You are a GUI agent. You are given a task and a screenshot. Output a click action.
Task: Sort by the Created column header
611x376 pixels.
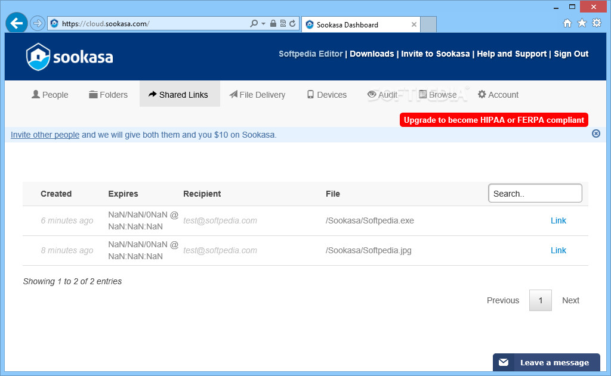pos(56,194)
